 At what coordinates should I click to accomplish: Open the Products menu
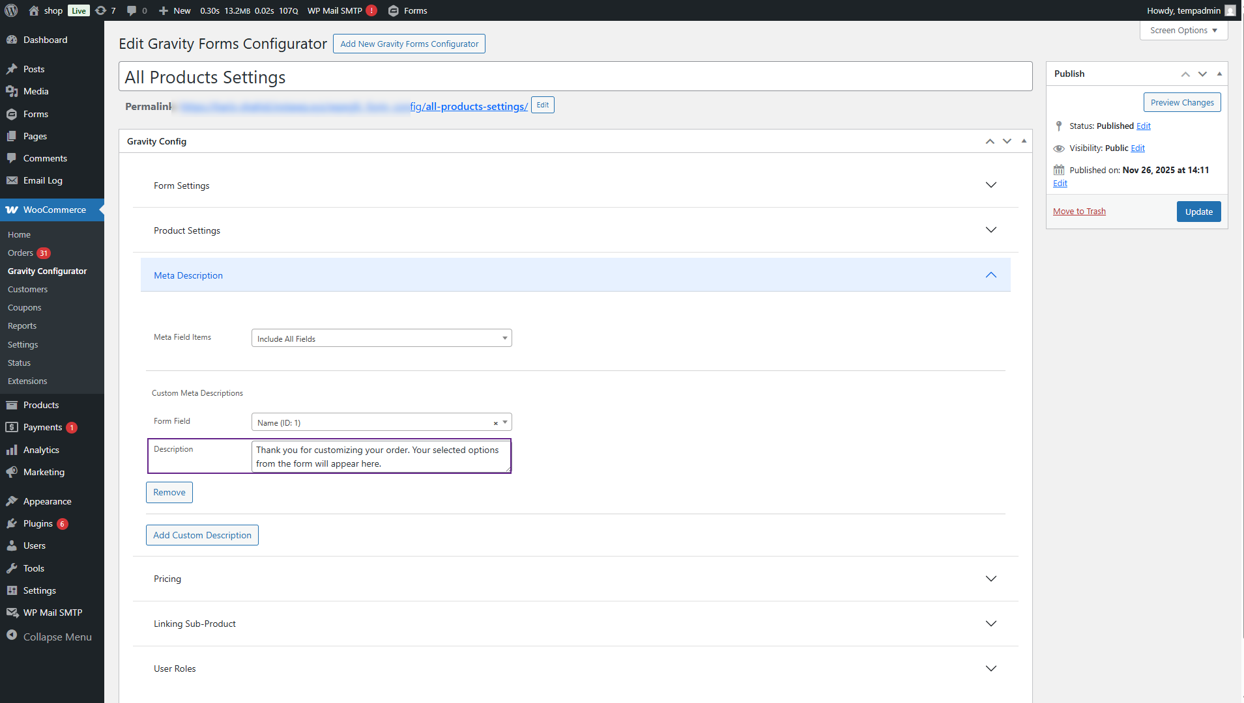point(40,405)
